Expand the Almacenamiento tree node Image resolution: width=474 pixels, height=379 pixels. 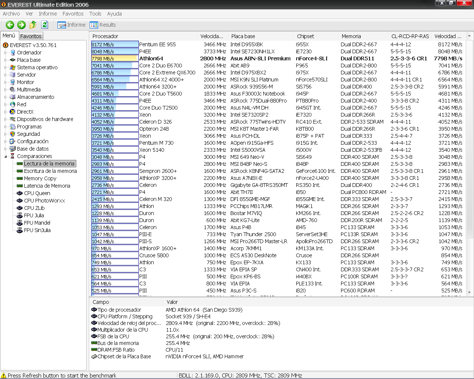click(x=6, y=97)
